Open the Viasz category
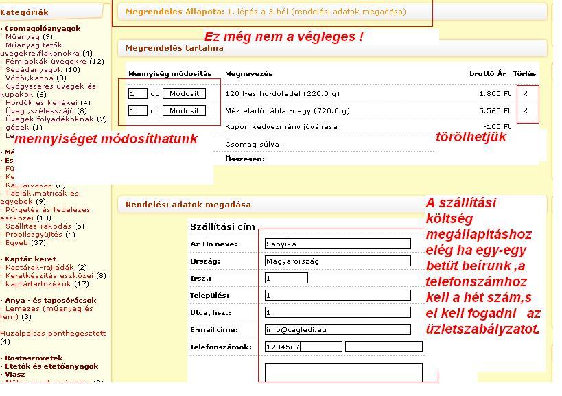The width and height of the screenshot is (562, 396). [x=15, y=374]
